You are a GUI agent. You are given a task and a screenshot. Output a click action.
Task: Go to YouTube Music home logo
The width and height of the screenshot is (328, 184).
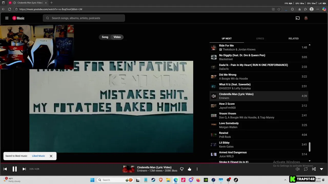pos(18,18)
